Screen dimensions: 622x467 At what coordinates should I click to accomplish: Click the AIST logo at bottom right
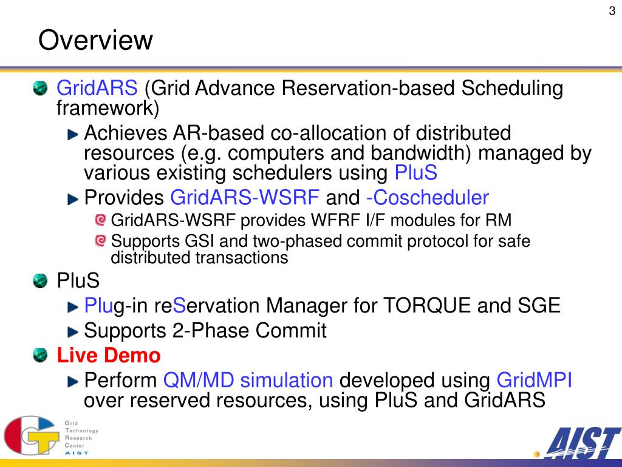(578, 443)
